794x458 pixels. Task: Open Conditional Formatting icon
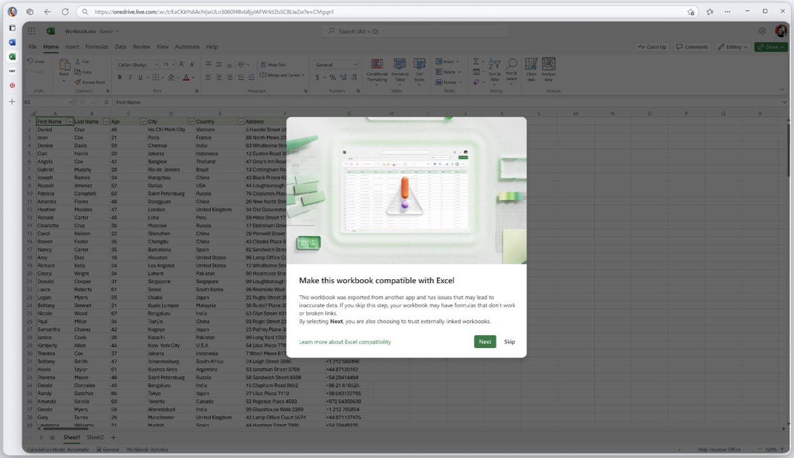tap(377, 64)
